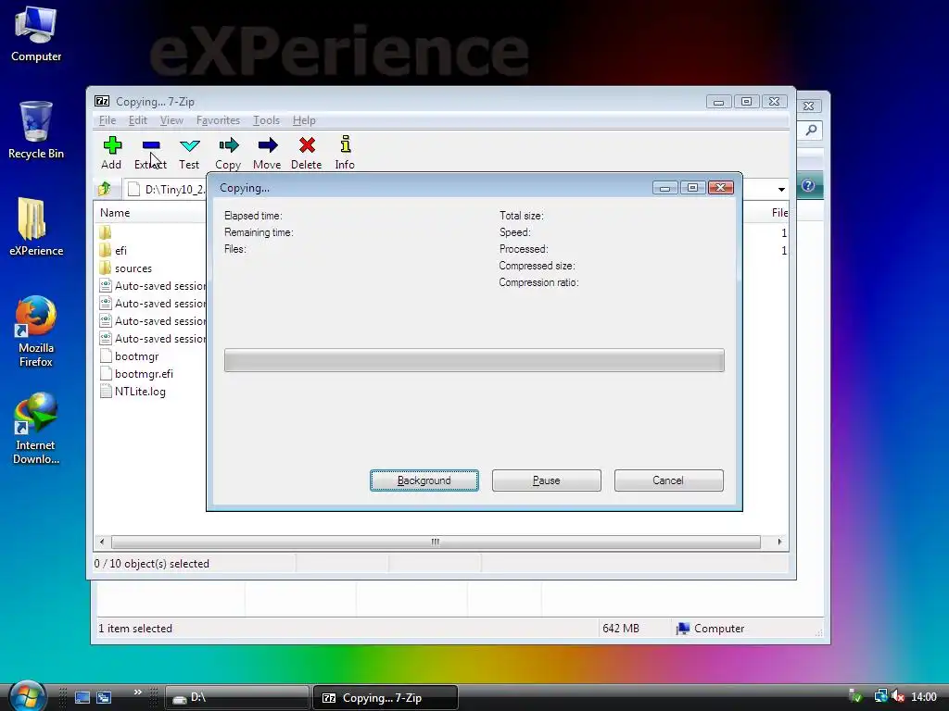Viewport: 949px width, 711px height.
Task: Minimize the Copying dialog
Action: (665, 188)
